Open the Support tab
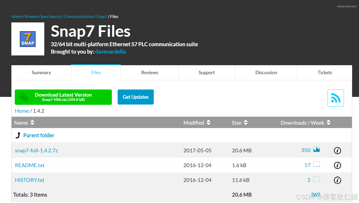This screenshot has height=203, width=359. [207, 73]
